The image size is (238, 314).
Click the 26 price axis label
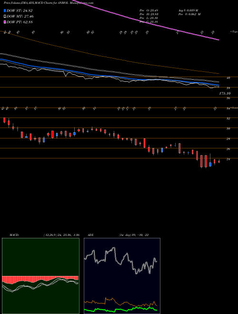[x=228, y=149]
